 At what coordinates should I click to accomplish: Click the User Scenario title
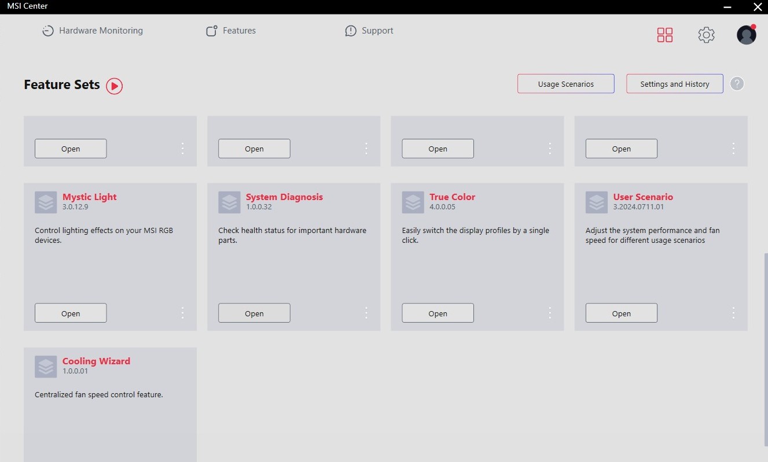point(643,197)
